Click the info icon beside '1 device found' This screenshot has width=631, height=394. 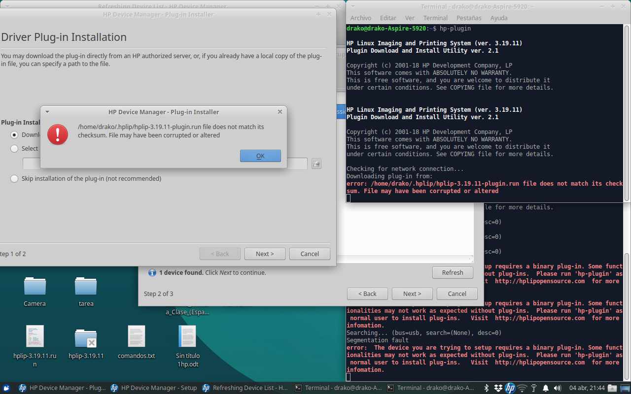(x=152, y=272)
